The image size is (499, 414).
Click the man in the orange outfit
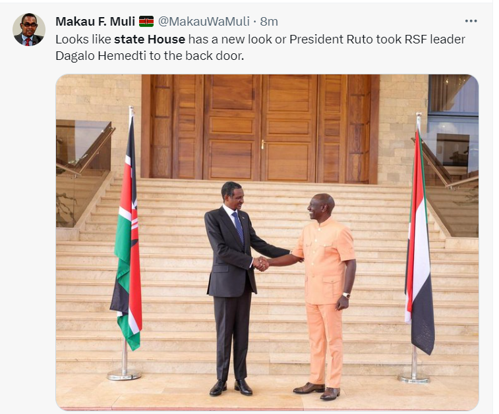point(324,290)
